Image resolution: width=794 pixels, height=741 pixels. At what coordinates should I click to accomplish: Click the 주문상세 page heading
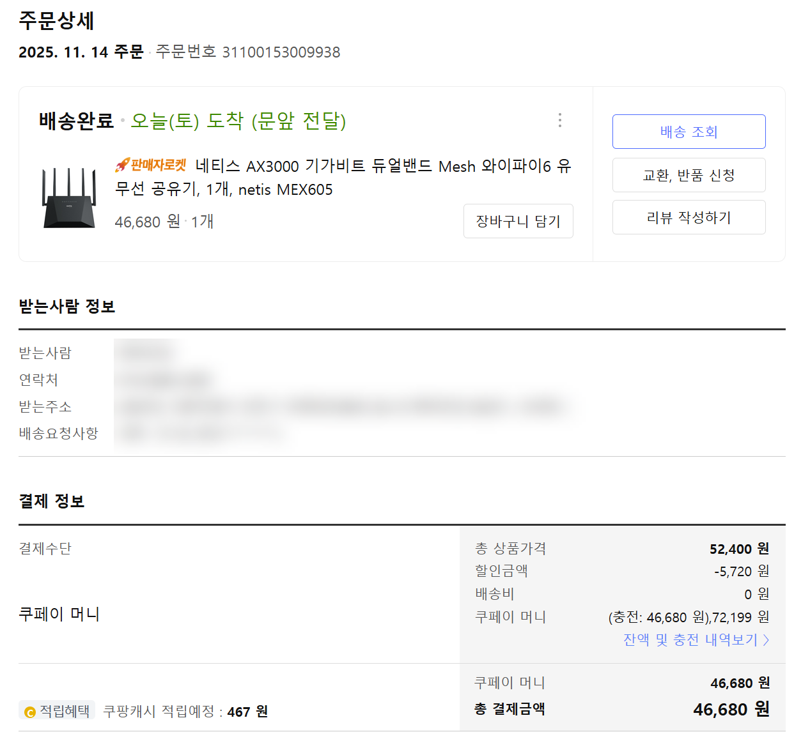tap(56, 20)
